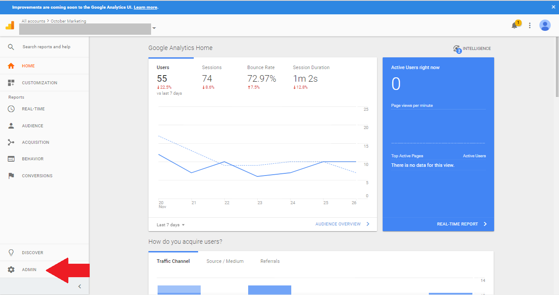Open the REAL-TIME REPORT link

pos(457,224)
